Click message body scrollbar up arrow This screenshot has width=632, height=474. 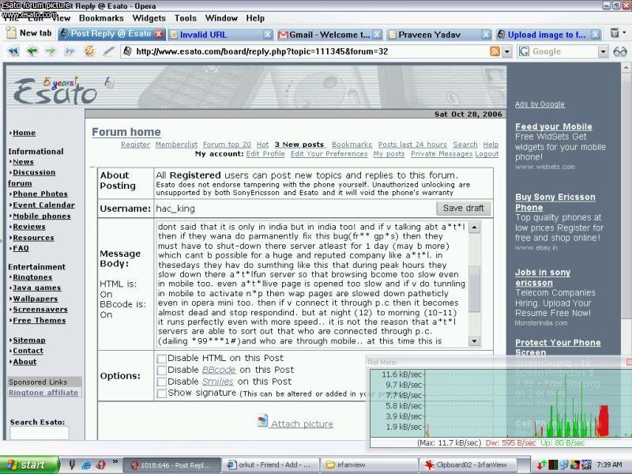[x=475, y=228]
